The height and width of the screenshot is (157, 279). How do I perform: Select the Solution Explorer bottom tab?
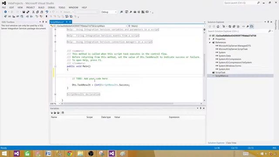click(216, 143)
